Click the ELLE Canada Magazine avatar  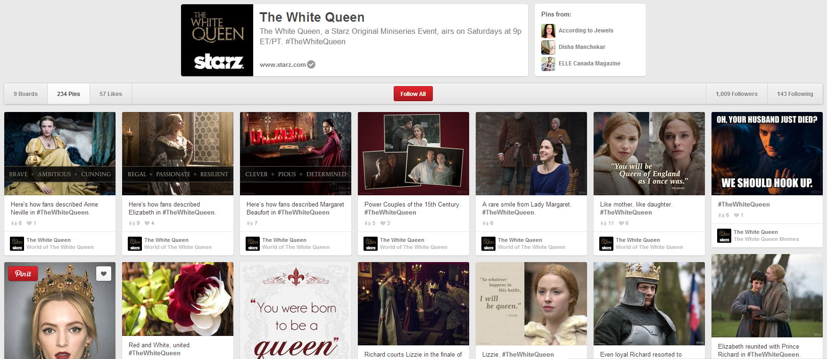pos(548,64)
